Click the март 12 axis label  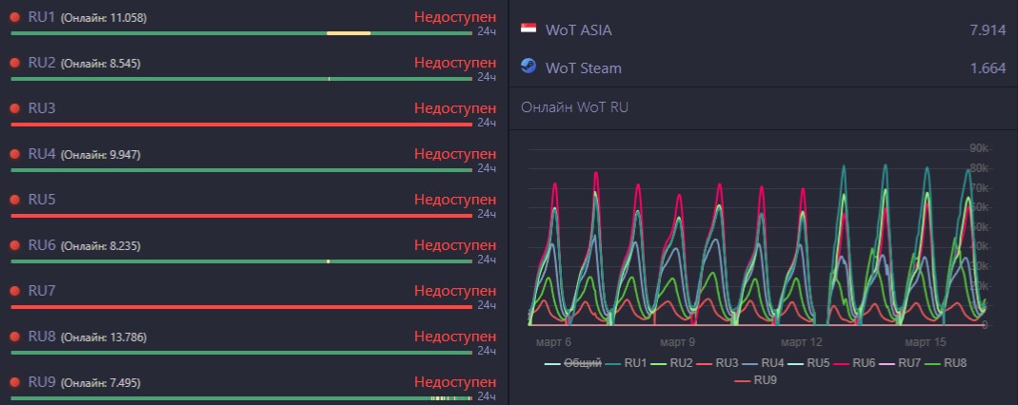[801, 341]
